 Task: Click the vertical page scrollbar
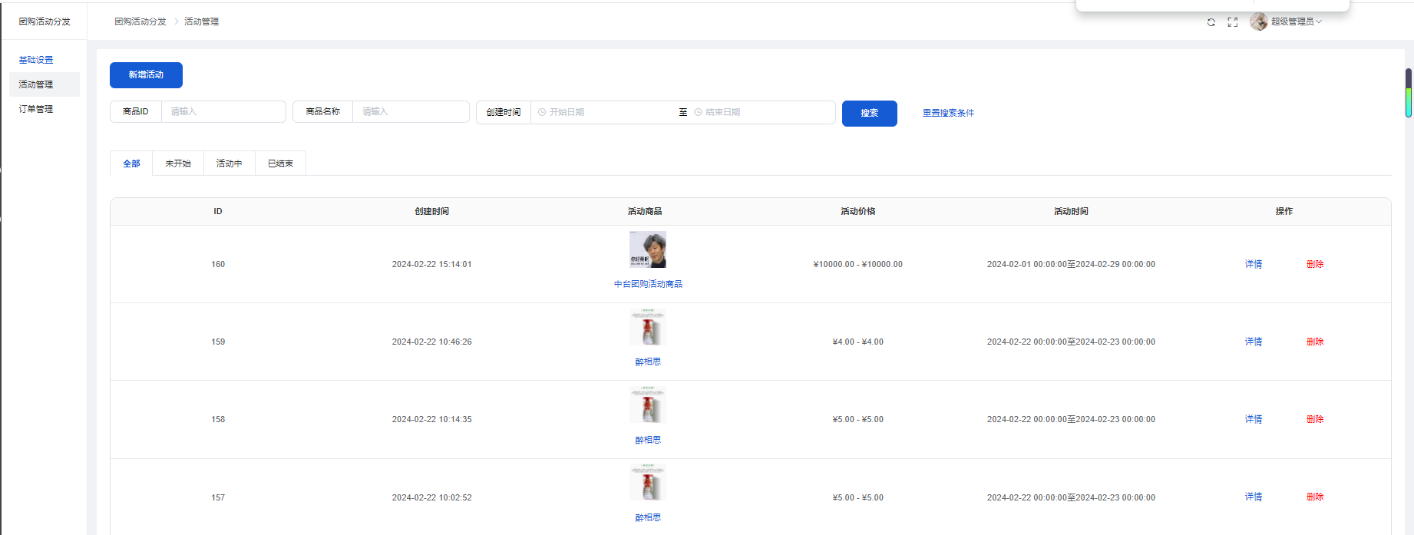[1409, 93]
